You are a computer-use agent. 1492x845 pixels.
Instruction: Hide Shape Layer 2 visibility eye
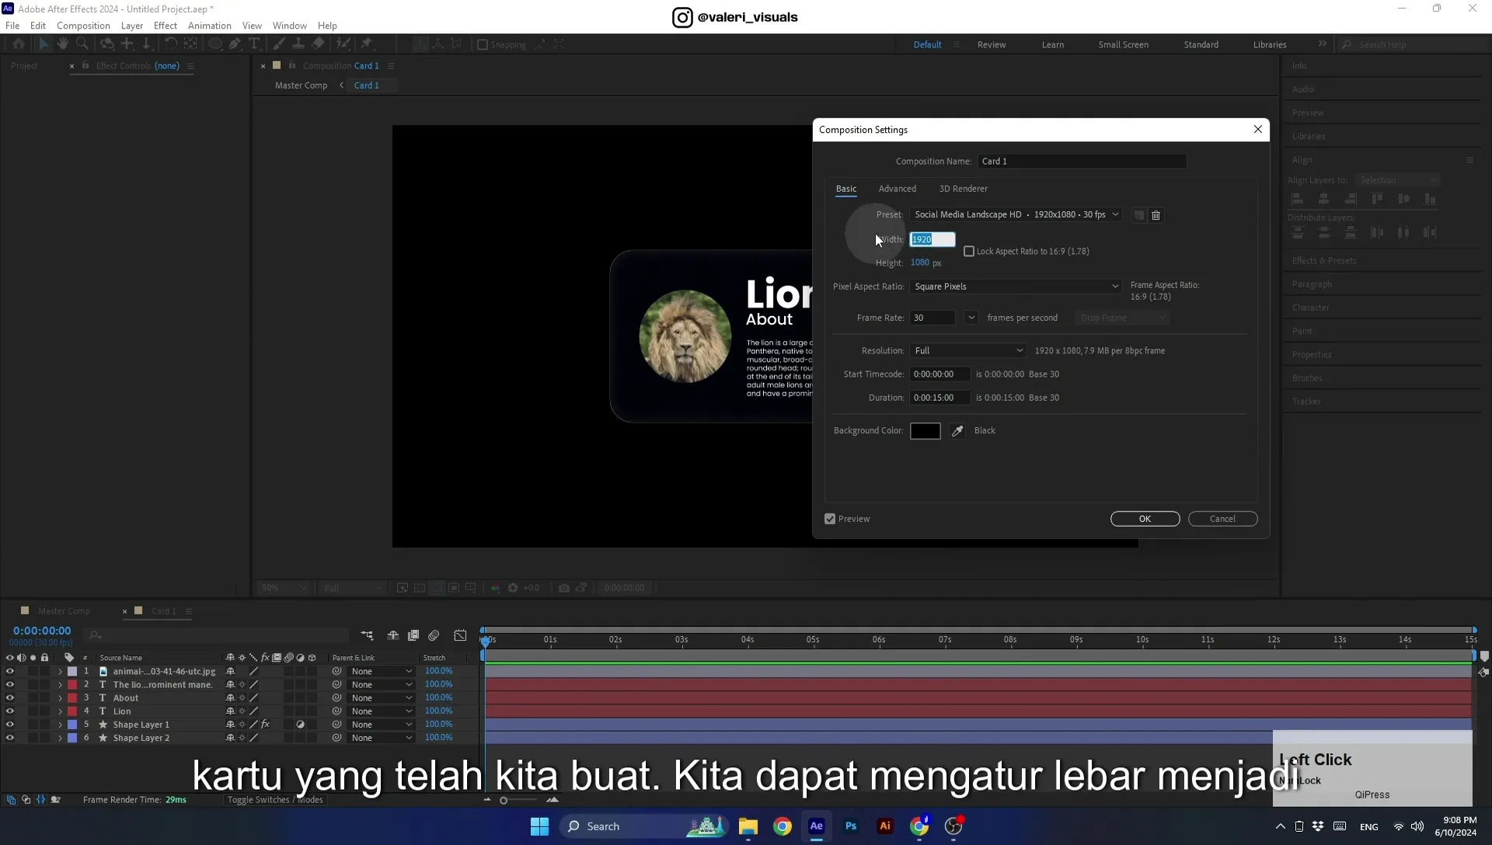pos(10,738)
